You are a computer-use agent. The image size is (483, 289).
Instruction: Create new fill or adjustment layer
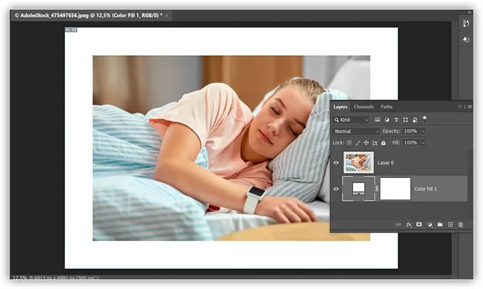430,225
